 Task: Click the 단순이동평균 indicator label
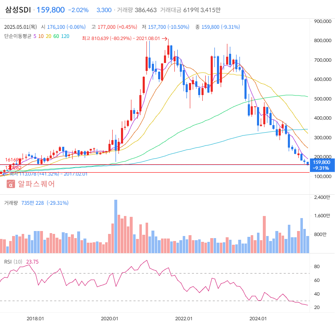18,36
